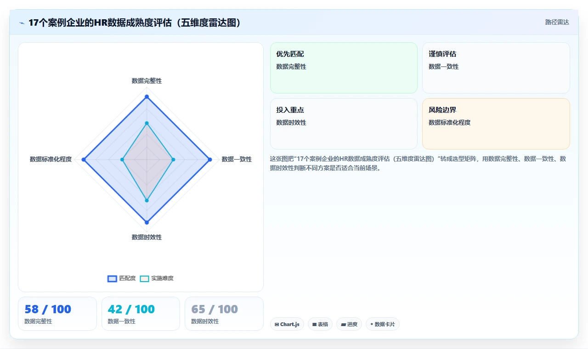Click the teal data point on bottom axis
This screenshot has height=349, width=588.
click(x=147, y=200)
